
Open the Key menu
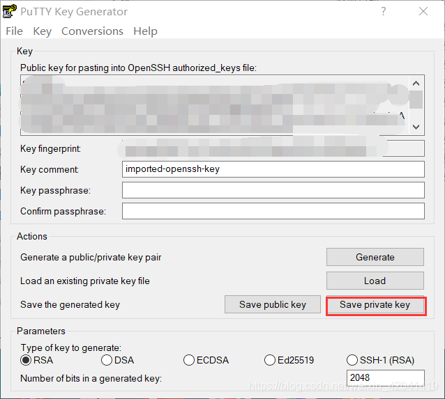click(43, 31)
